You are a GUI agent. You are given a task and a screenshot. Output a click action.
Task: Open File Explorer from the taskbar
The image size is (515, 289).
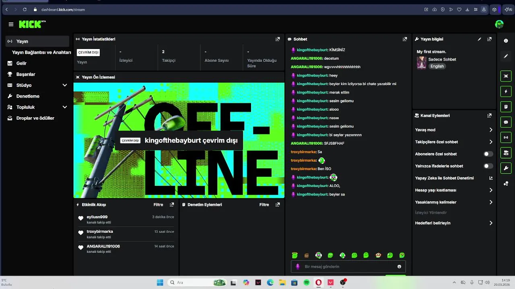[282, 283]
